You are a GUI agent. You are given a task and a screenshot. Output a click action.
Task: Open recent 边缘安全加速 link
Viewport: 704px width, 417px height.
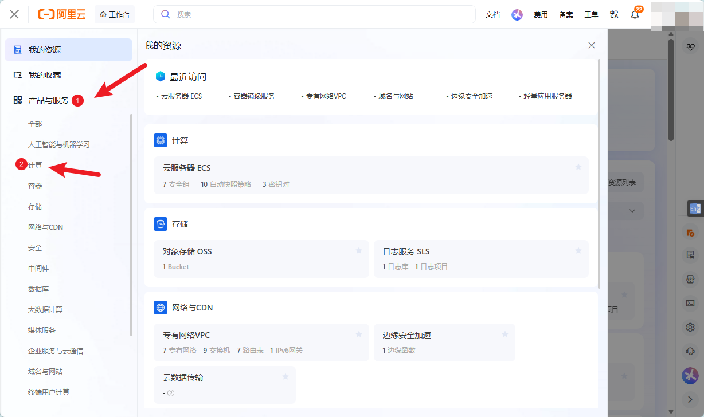tap(472, 96)
